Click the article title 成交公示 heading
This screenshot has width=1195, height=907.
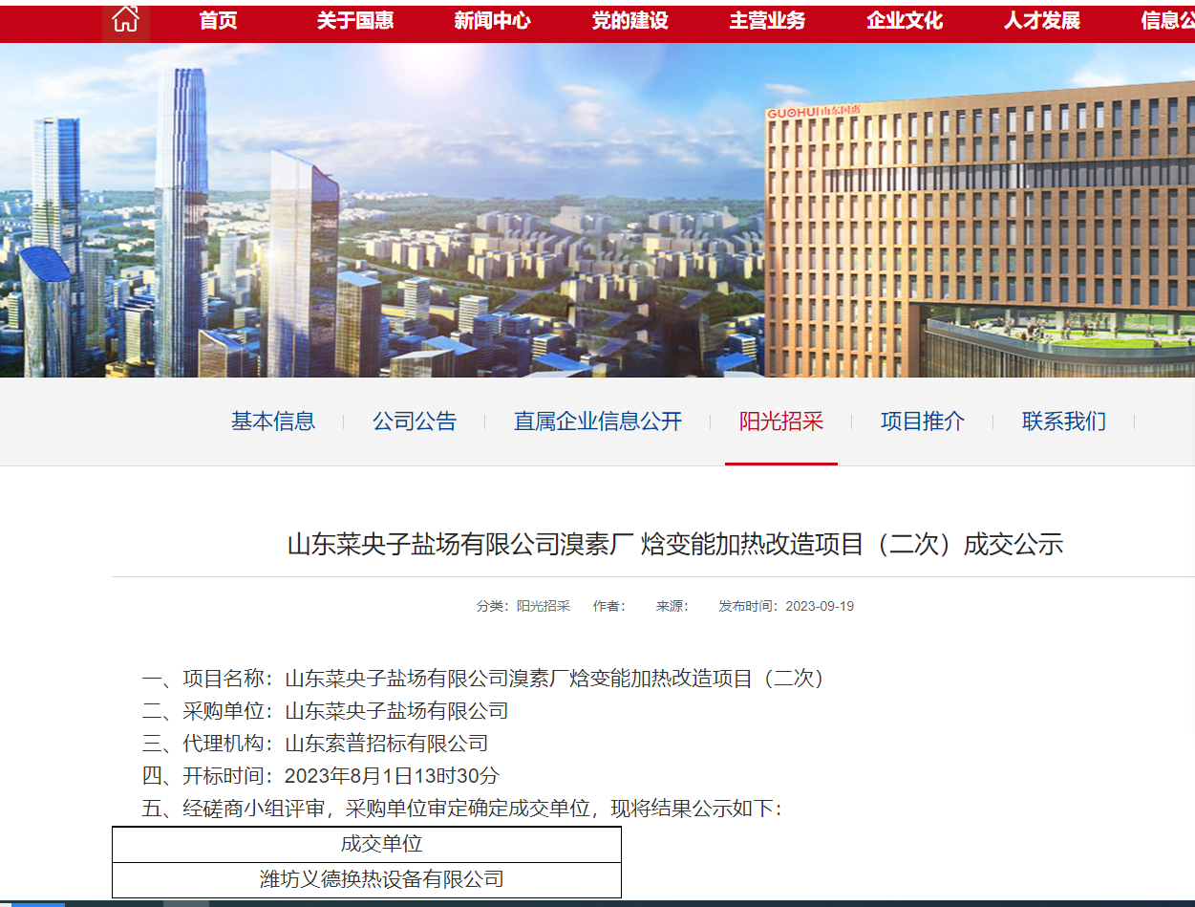click(x=675, y=545)
